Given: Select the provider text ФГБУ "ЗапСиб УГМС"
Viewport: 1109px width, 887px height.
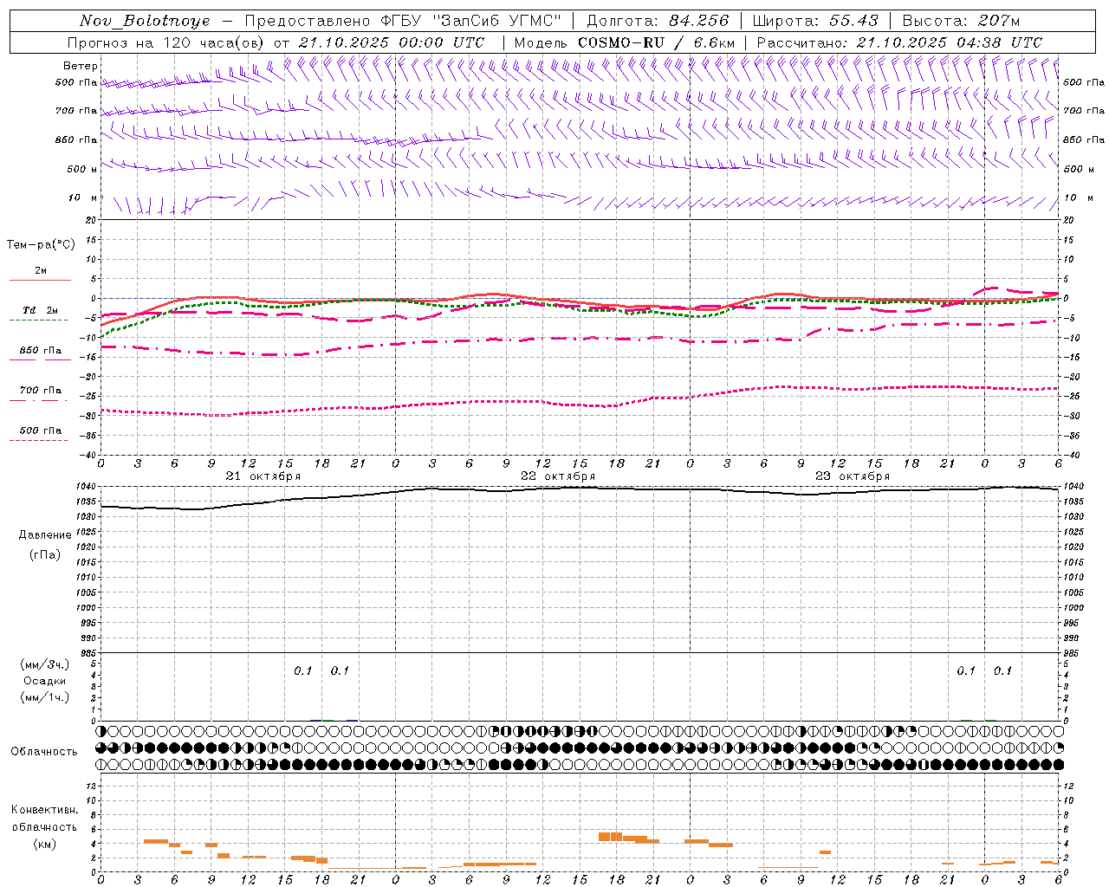Looking at the screenshot, I should pos(470,21).
